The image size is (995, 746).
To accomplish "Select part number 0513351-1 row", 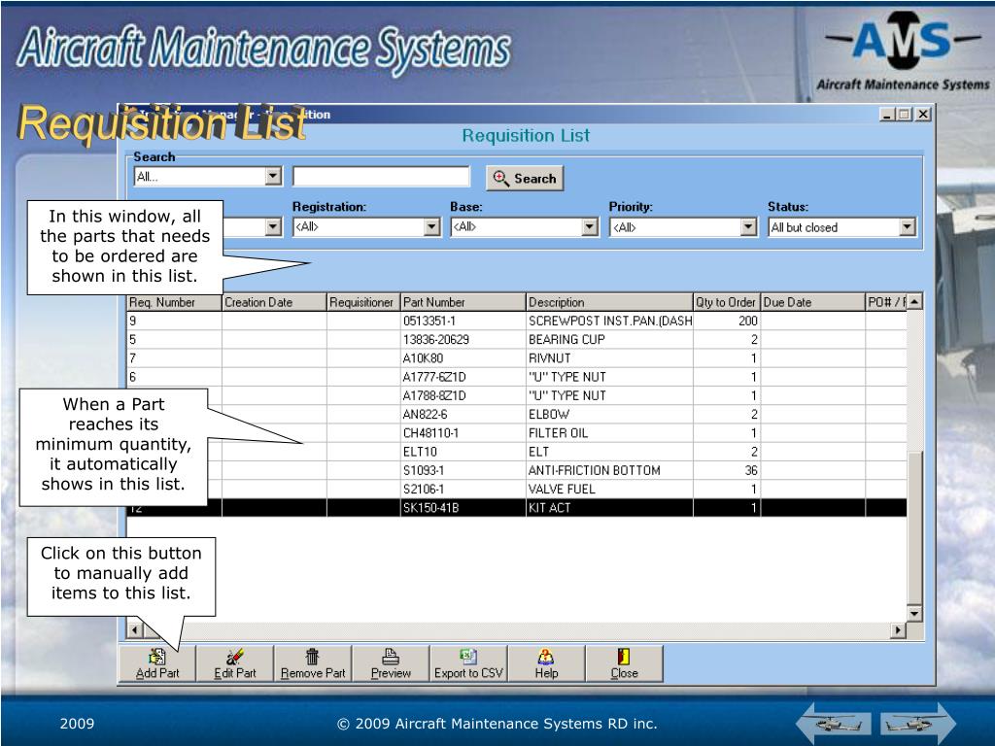I will coord(517,321).
